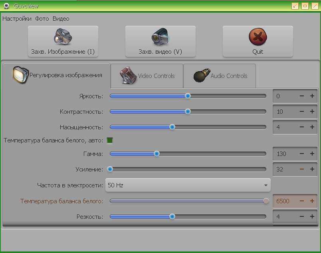
Task: Increase Резкость with plus button
Action: coord(312,216)
